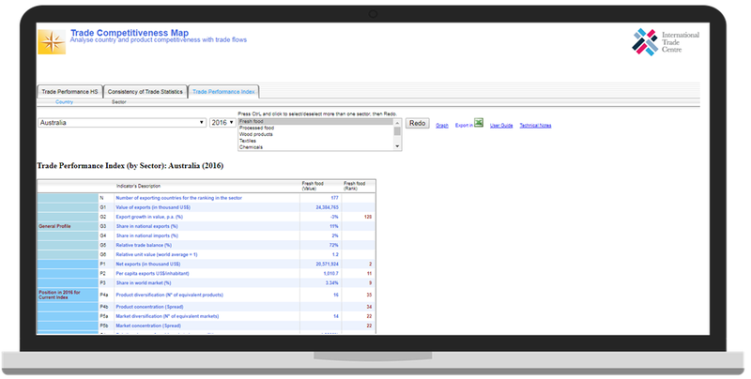Click the value 24,384,765 for exports
Viewport: 751px width, 379px height.
(x=327, y=207)
